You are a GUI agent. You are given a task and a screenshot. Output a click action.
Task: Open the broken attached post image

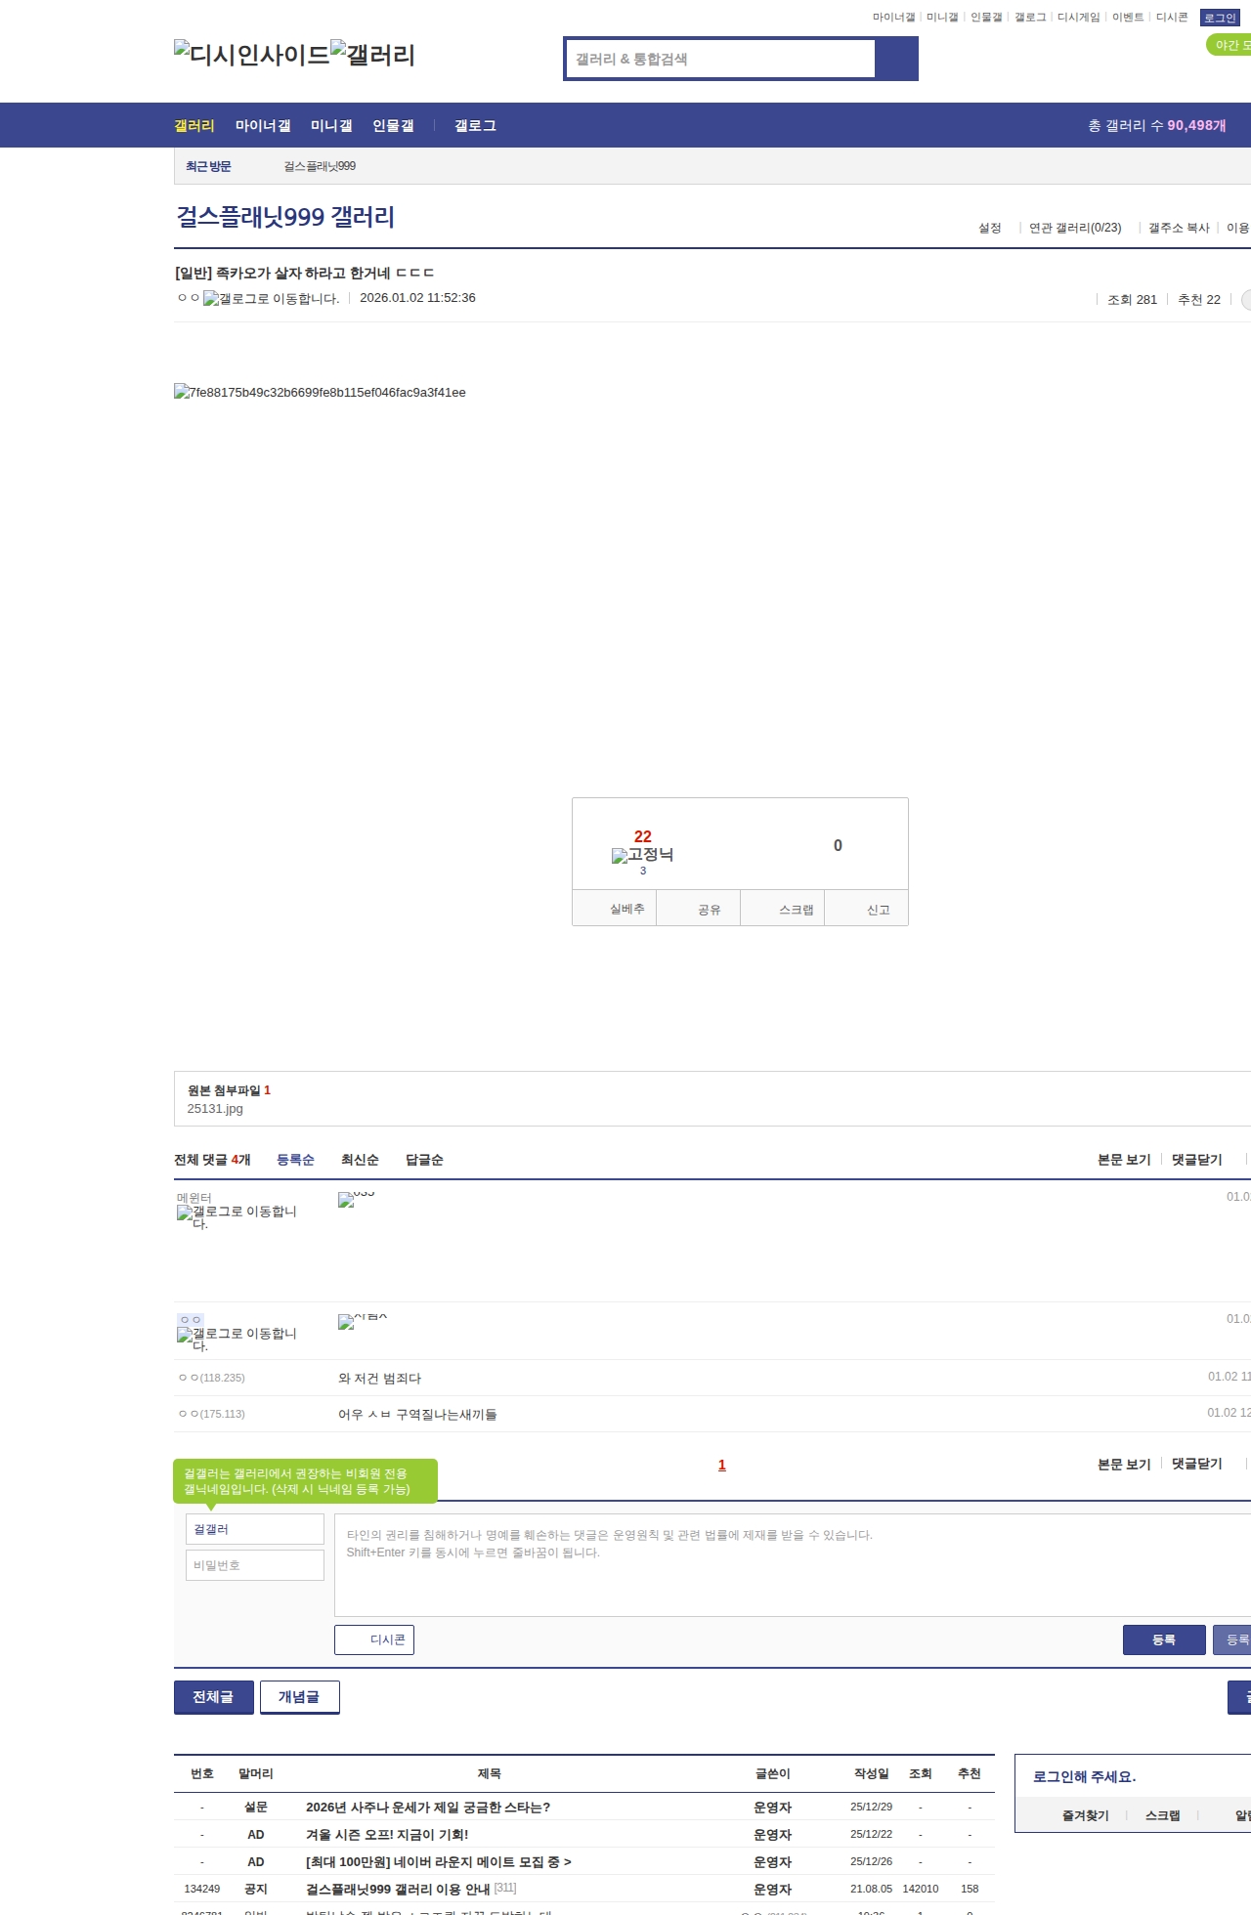coord(320,393)
